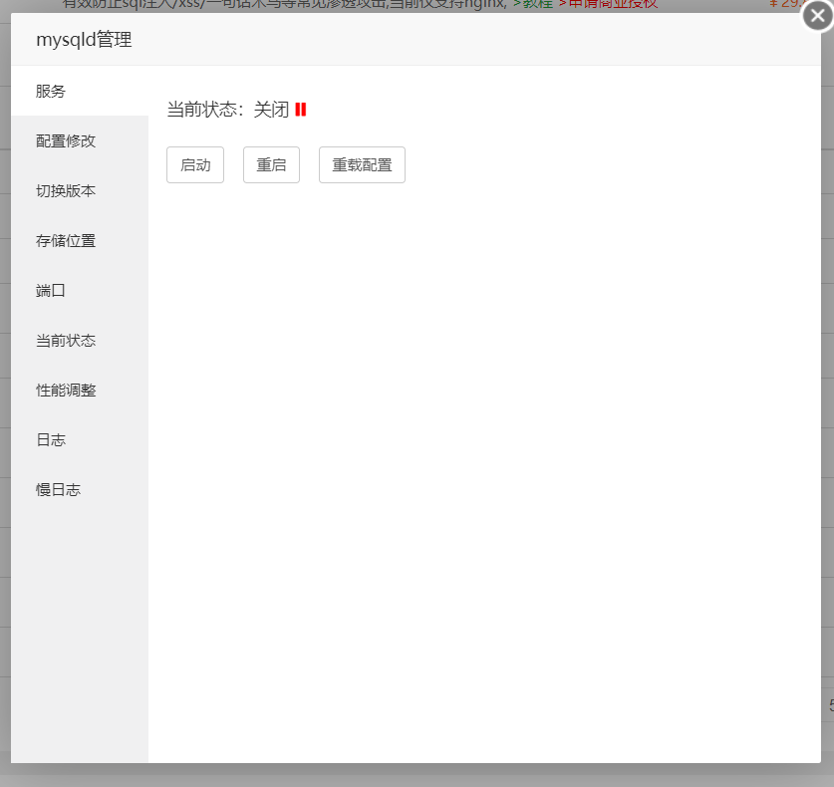
Task: Click the red stopped status icon
Action: pos(301,110)
